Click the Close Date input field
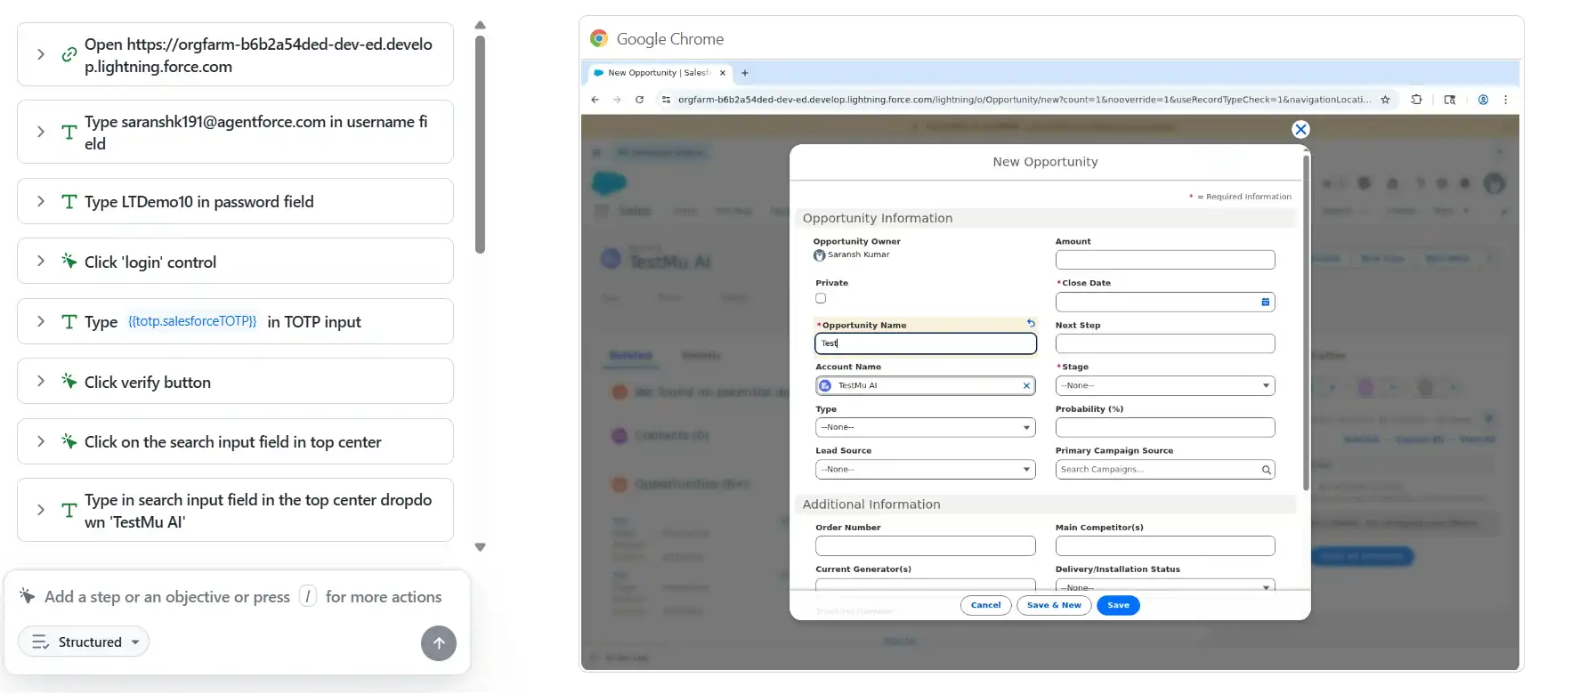This screenshot has width=1571, height=694. click(1165, 302)
